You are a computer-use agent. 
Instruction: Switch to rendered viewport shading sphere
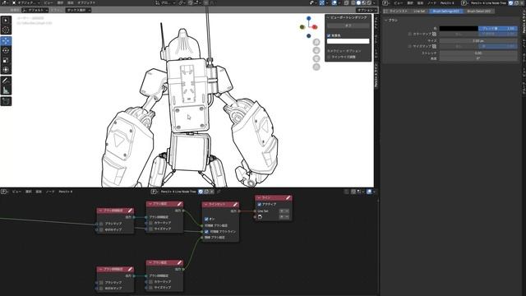pyautogui.click(x=369, y=2)
